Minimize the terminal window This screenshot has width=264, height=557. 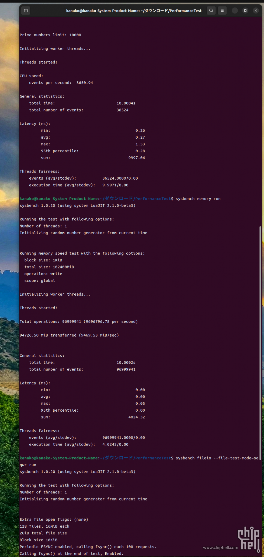tap(235, 10)
